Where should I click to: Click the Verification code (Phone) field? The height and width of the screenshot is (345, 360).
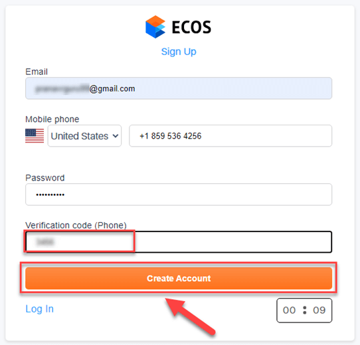pos(179,241)
